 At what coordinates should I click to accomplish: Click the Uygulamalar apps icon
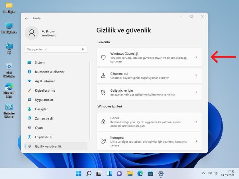(29, 100)
